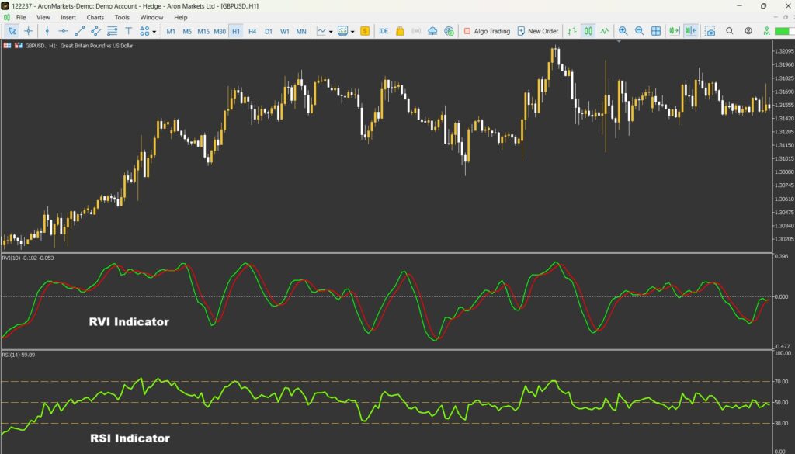The height and width of the screenshot is (454, 795).
Task: Switch chart to candlestick display
Action: [x=588, y=31]
